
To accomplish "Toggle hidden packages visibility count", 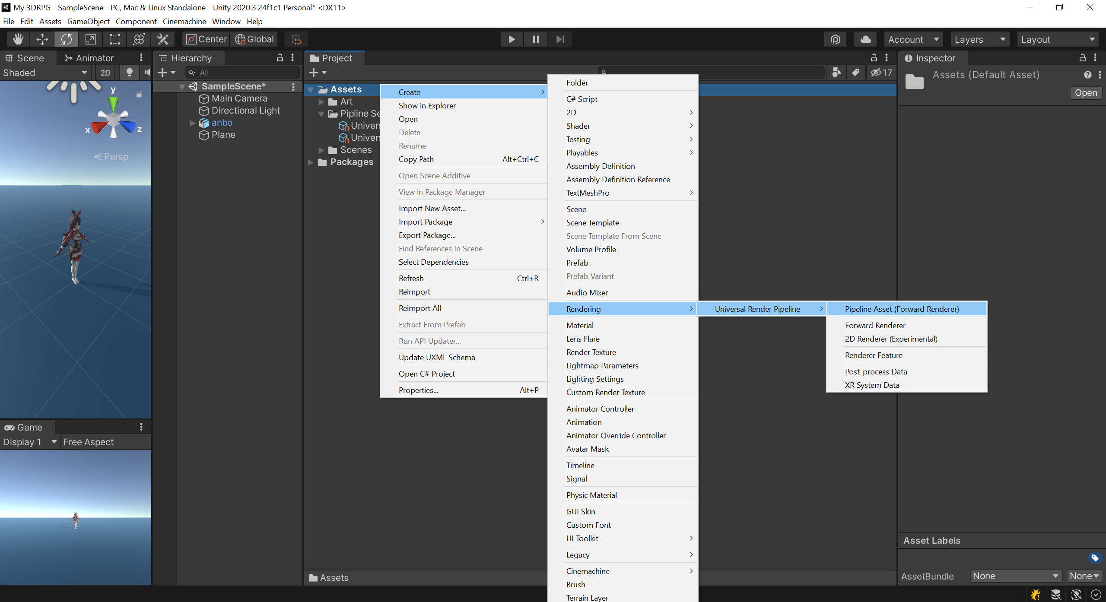I will click(881, 73).
